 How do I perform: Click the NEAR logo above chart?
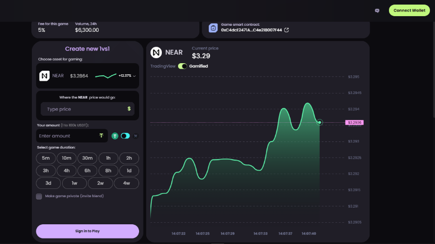click(x=156, y=53)
